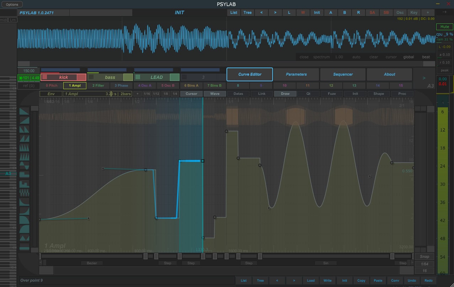
Task: Click the Redo button
Action: pos(428,280)
